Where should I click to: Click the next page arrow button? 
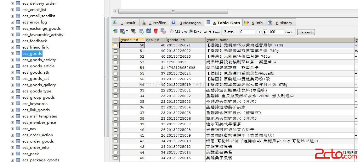[x=265, y=32]
